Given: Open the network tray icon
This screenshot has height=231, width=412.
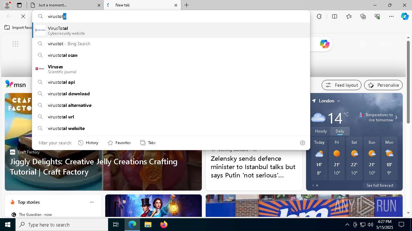Looking at the screenshot, I should coord(362,225).
